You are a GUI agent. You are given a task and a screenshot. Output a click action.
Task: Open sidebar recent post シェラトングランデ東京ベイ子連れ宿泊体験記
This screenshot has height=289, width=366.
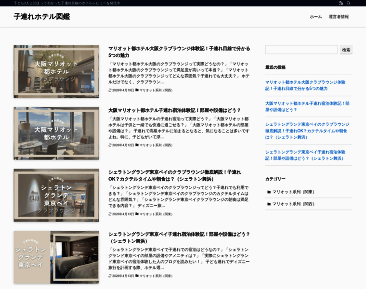point(305,155)
